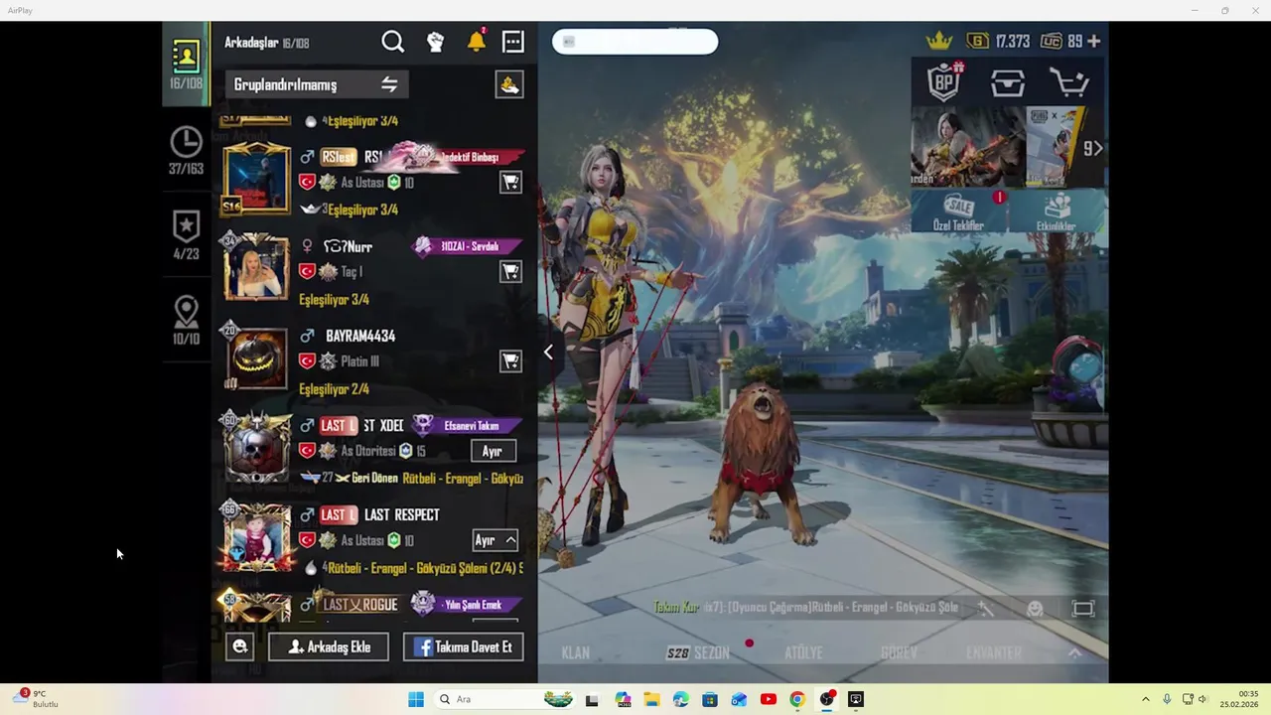Click 'Eşleşiliyor 2/4' status text

click(x=334, y=389)
